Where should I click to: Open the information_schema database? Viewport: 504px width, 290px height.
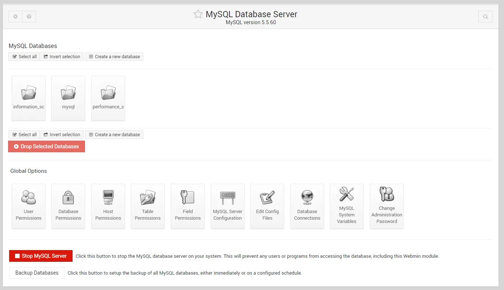pyautogui.click(x=29, y=93)
